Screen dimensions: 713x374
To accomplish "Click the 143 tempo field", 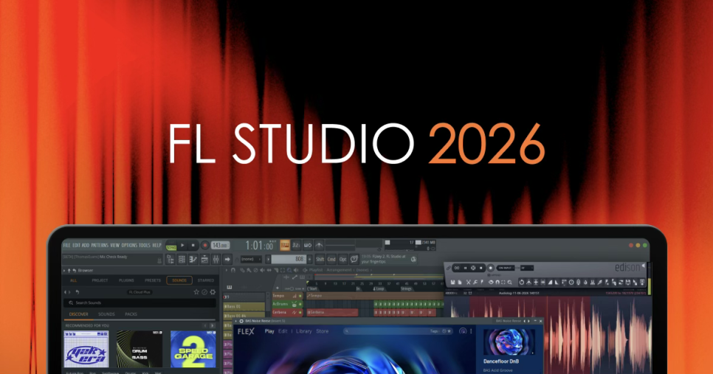I will (x=221, y=245).
